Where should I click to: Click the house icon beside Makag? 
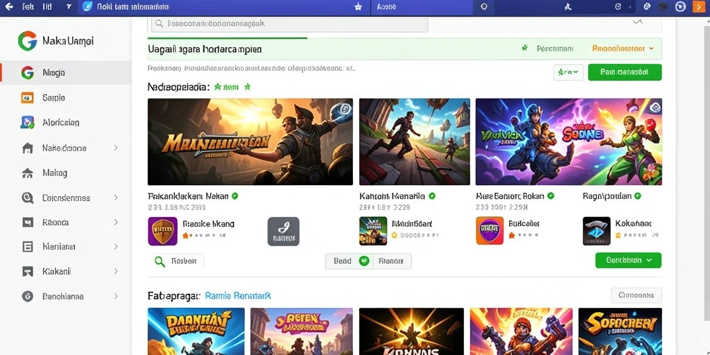pyautogui.click(x=28, y=173)
